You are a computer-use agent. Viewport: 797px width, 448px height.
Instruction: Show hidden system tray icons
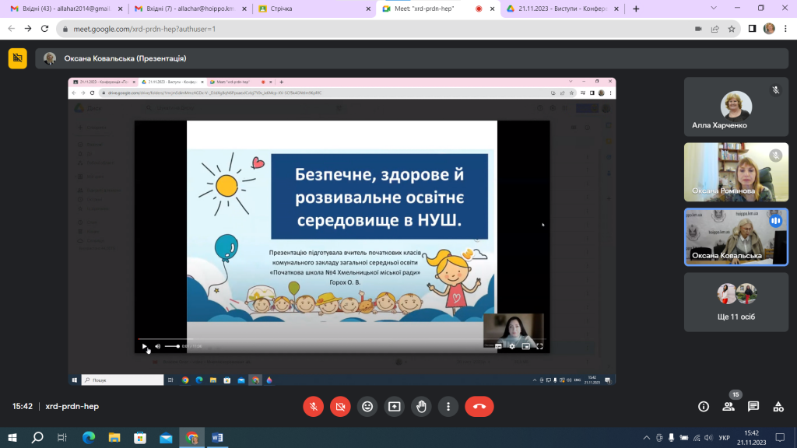[x=647, y=437]
